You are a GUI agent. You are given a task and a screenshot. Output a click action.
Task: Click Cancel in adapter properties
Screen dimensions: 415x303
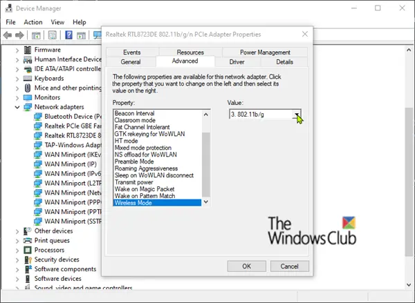[290, 266]
